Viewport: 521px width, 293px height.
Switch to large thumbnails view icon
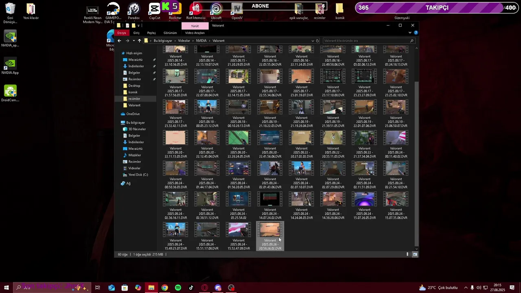click(x=415, y=254)
